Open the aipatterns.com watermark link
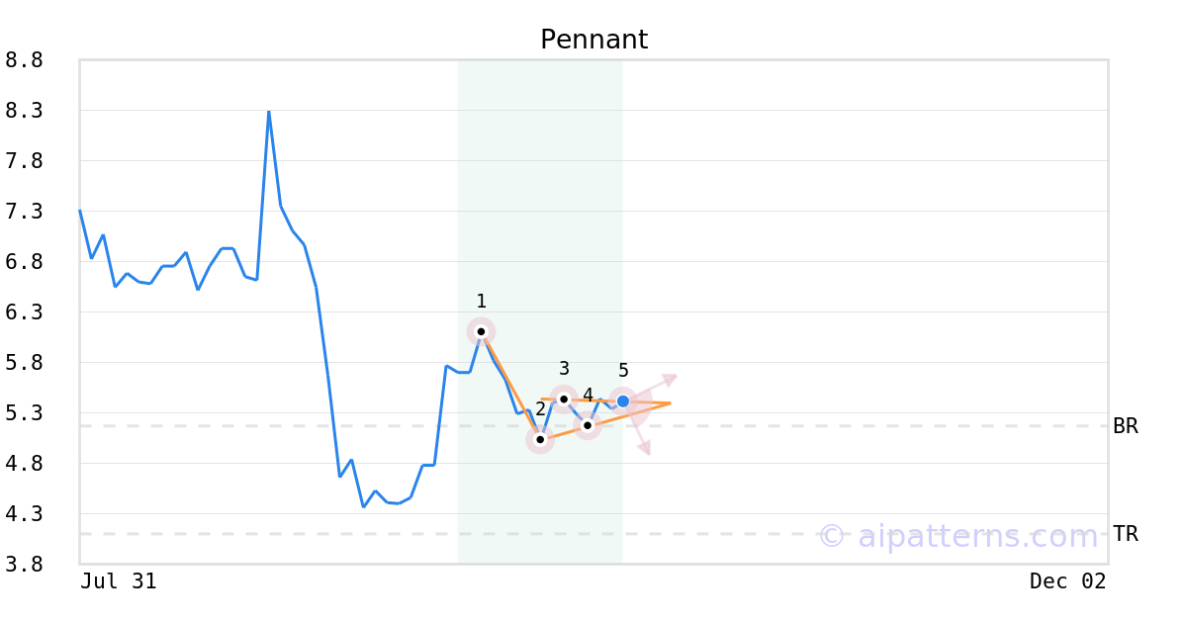1187x623 pixels. [958, 536]
